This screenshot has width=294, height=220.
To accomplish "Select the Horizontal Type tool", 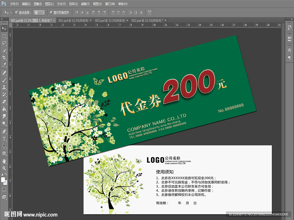I will click(4, 139).
